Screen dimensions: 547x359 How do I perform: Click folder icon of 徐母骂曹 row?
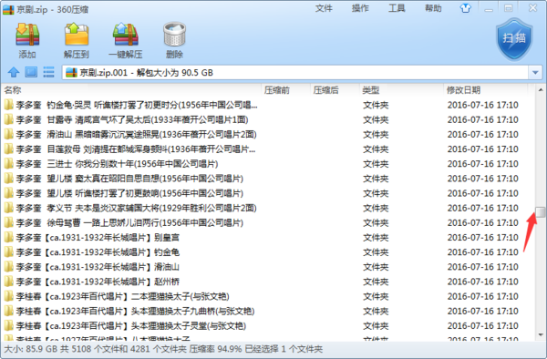point(9,222)
